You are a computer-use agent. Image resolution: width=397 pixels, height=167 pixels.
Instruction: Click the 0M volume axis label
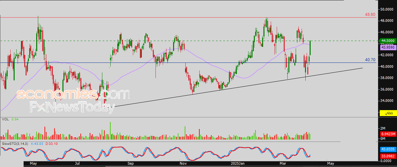click(383, 139)
